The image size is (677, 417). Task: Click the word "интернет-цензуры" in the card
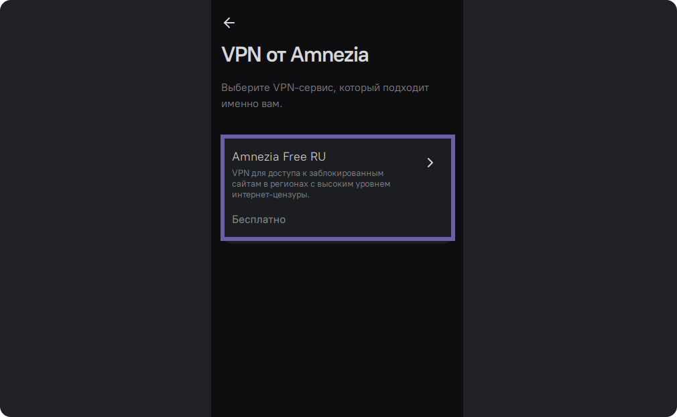tap(270, 195)
